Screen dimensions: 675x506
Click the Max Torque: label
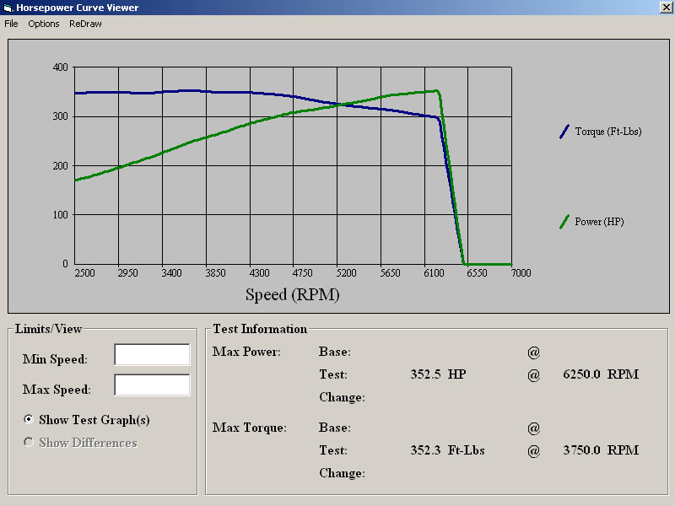[249, 428]
